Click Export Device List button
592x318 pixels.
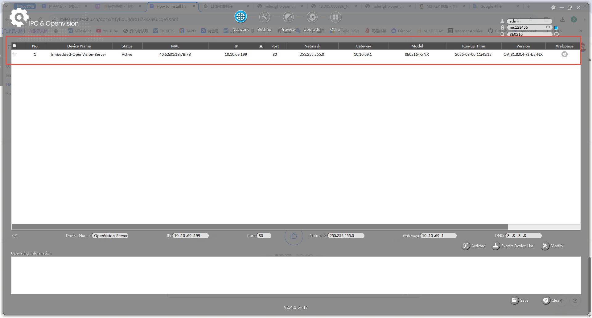pos(513,246)
